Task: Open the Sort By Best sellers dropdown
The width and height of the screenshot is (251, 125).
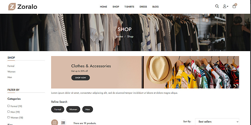Action: [x=217, y=122]
